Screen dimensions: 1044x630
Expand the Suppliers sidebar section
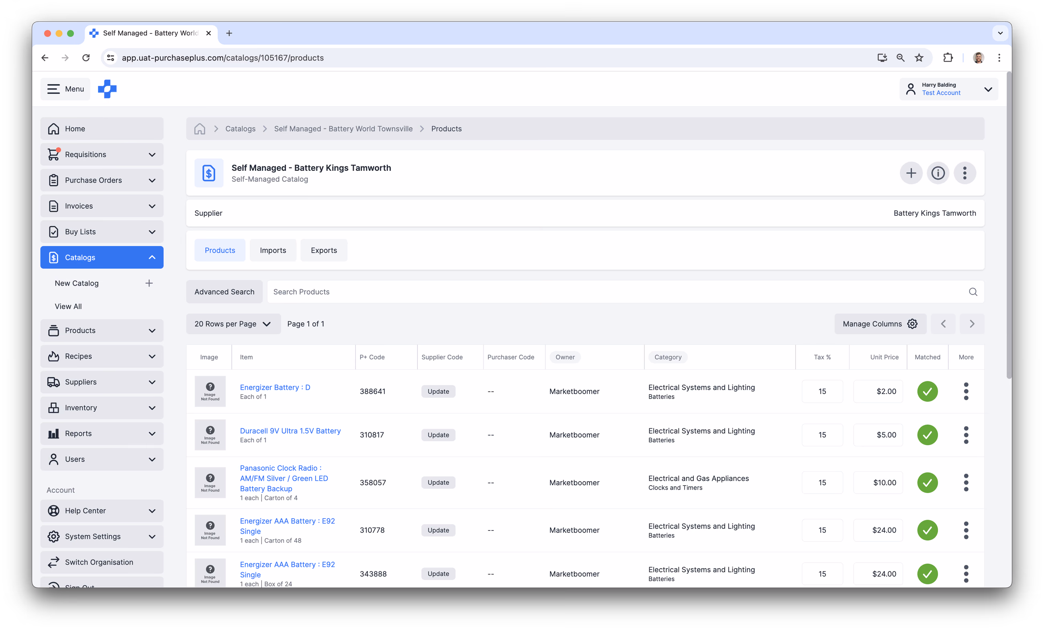102,382
